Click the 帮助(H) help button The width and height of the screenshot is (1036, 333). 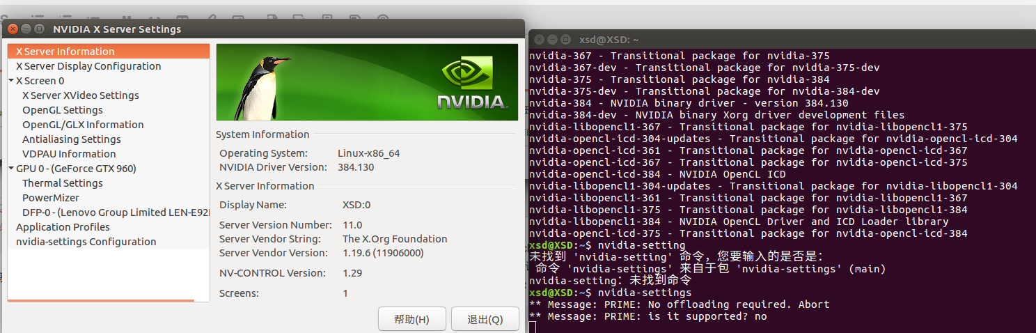(x=411, y=319)
